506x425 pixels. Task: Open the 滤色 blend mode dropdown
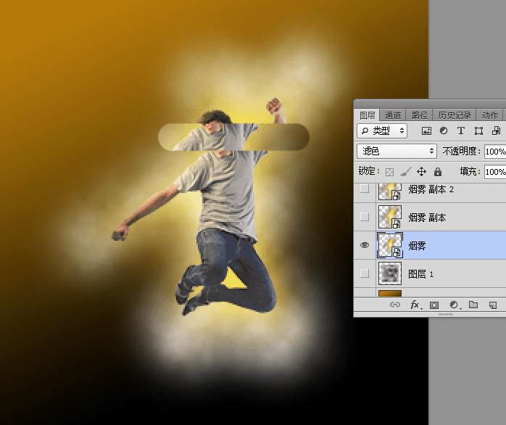click(397, 152)
